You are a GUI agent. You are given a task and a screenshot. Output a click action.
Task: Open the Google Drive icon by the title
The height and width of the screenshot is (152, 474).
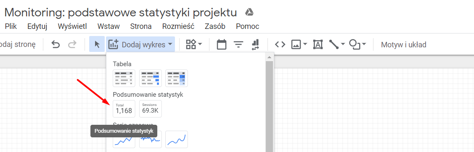tap(249, 12)
